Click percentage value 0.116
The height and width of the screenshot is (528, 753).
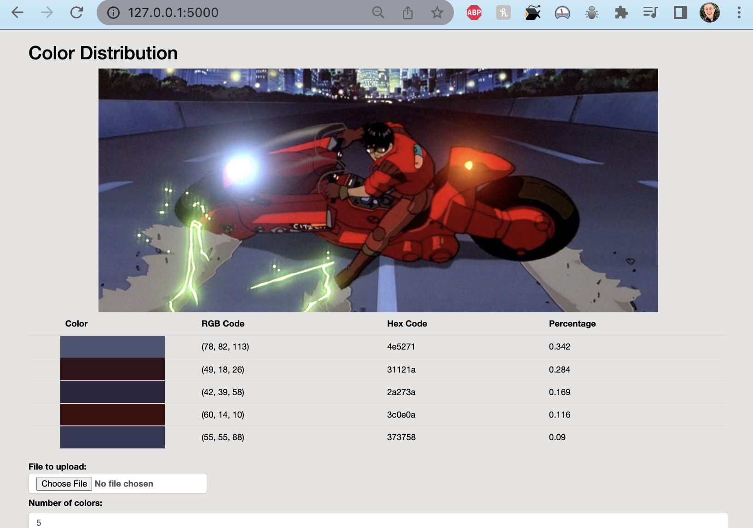tap(559, 414)
